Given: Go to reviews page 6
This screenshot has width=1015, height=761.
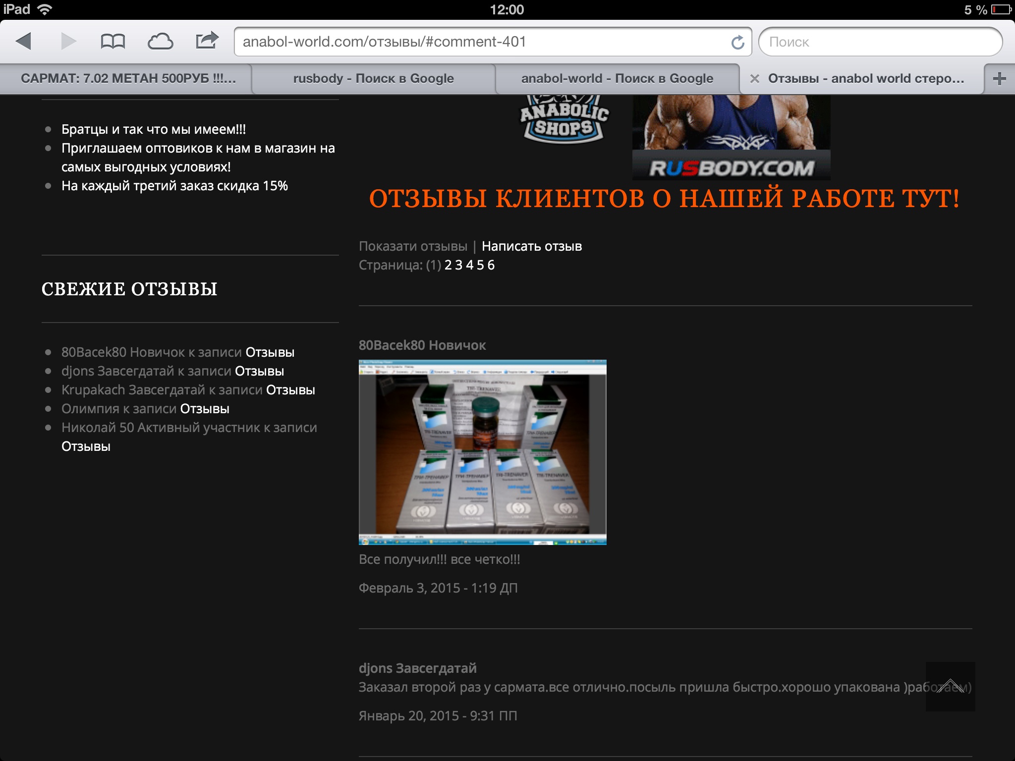Looking at the screenshot, I should pyautogui.click(x=491, y=265).
